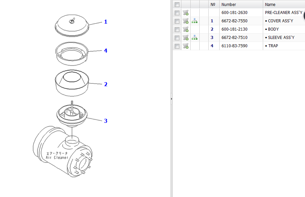Click the № column header

213,5
